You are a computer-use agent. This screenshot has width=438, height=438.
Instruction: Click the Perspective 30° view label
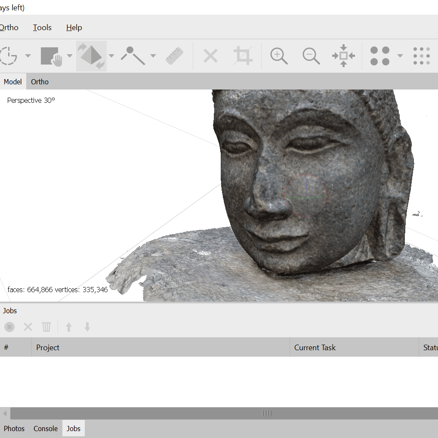[x=31, y=100]
